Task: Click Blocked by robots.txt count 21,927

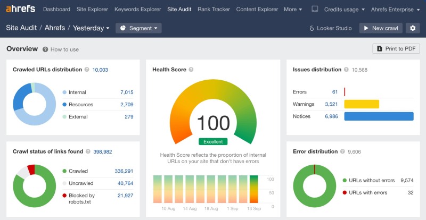Action: [125, 196]
